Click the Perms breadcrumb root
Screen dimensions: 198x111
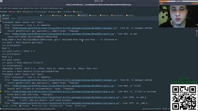tap(5, 12)
